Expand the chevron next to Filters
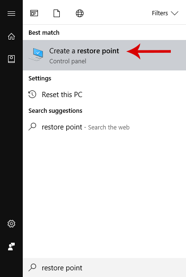The width and height of the screenshot is (186, 277). (x=175, y=13)
